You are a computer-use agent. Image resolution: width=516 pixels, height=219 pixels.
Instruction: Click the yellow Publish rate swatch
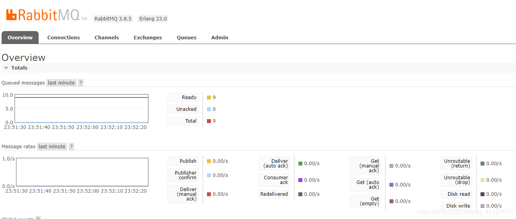209,161
